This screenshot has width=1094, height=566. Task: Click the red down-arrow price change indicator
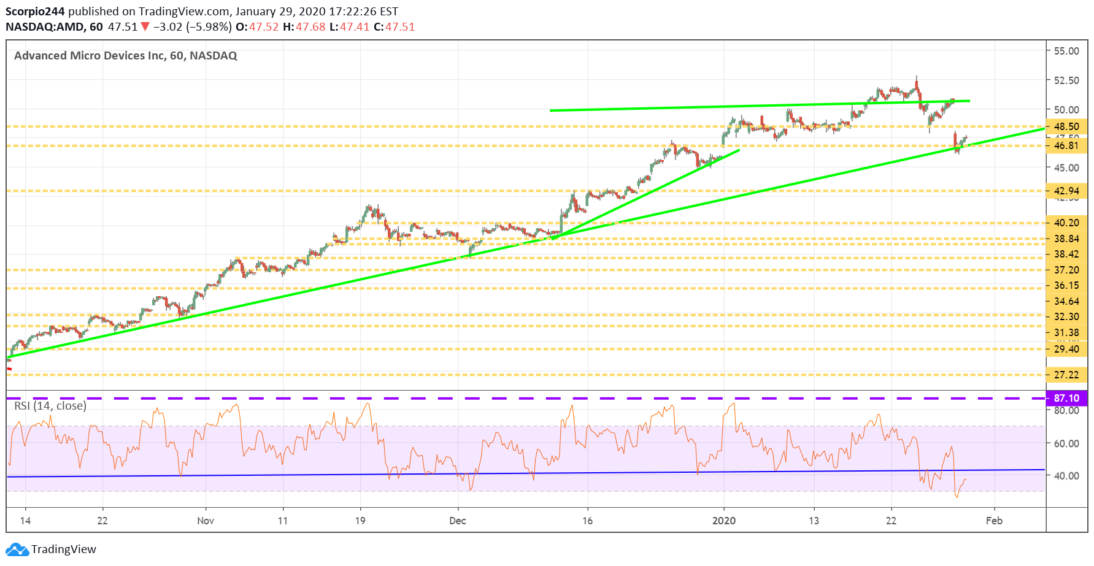point(145,27)
